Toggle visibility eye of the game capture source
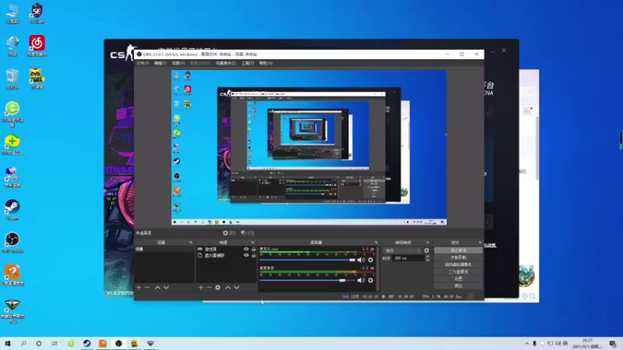Viewport: 623px width, 350px height. click(246, 249)
